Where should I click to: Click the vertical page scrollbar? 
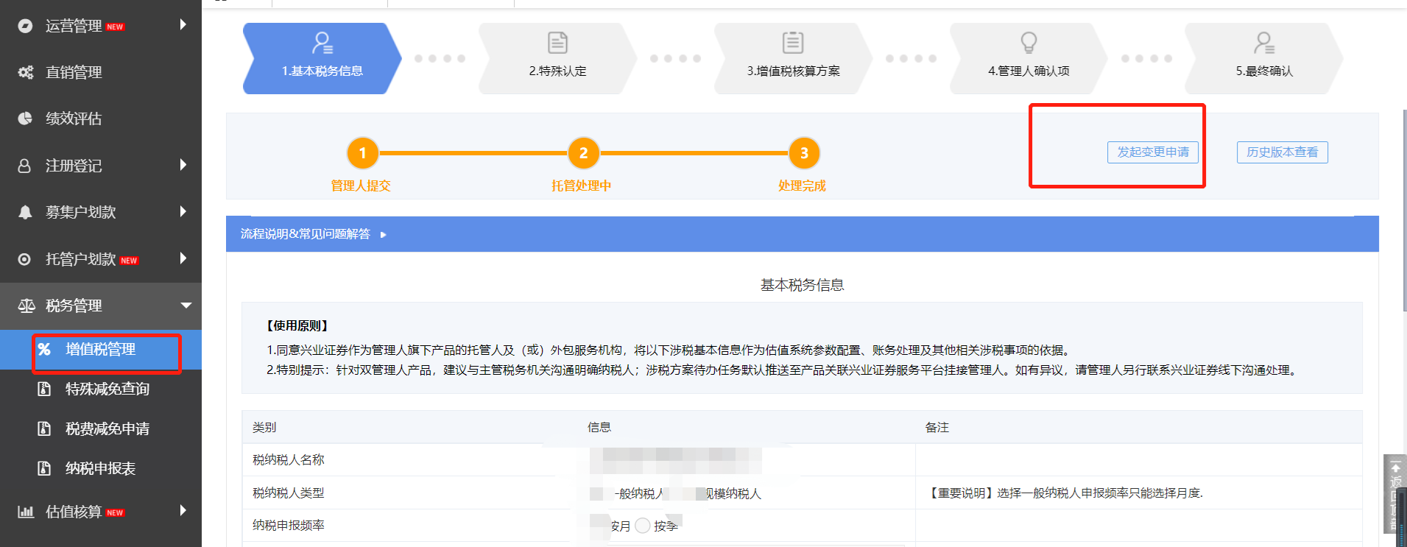pyautogui.click(x=1404, y=210)
